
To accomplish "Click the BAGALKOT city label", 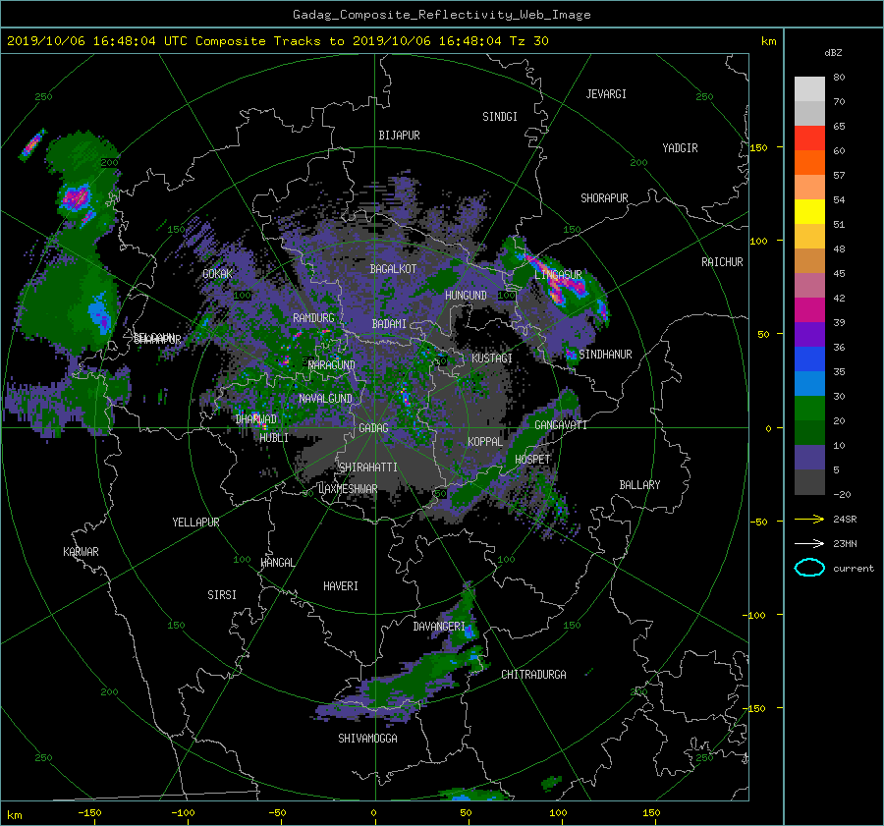I will pyautogui.click(x=393, y=269).
